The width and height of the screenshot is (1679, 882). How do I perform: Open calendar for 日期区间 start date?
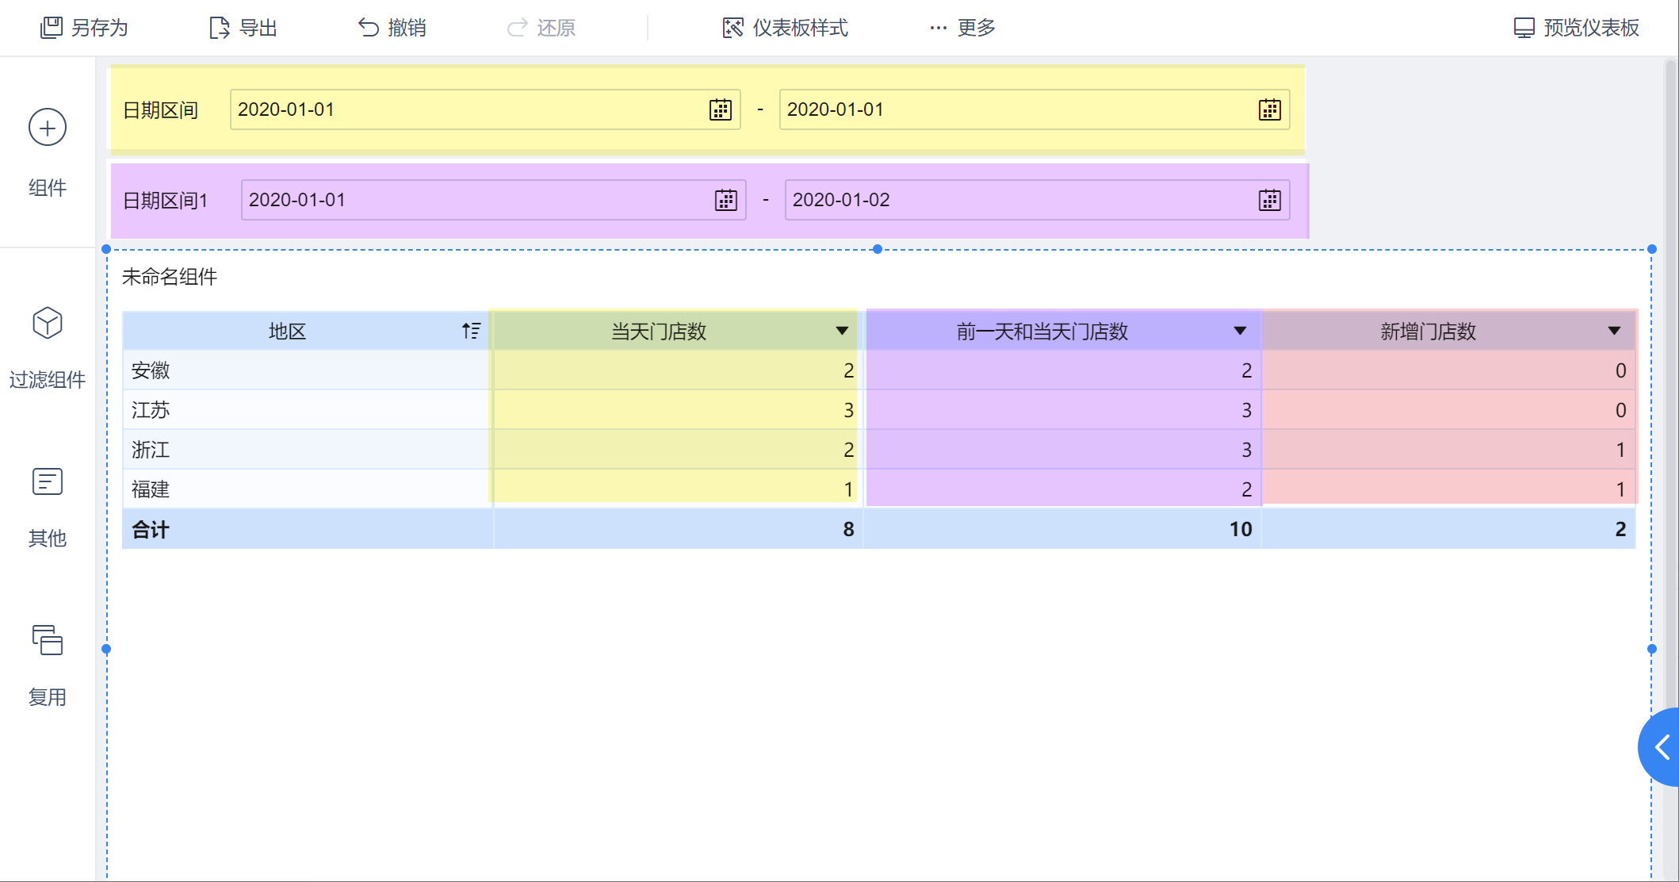coord(720,109)
